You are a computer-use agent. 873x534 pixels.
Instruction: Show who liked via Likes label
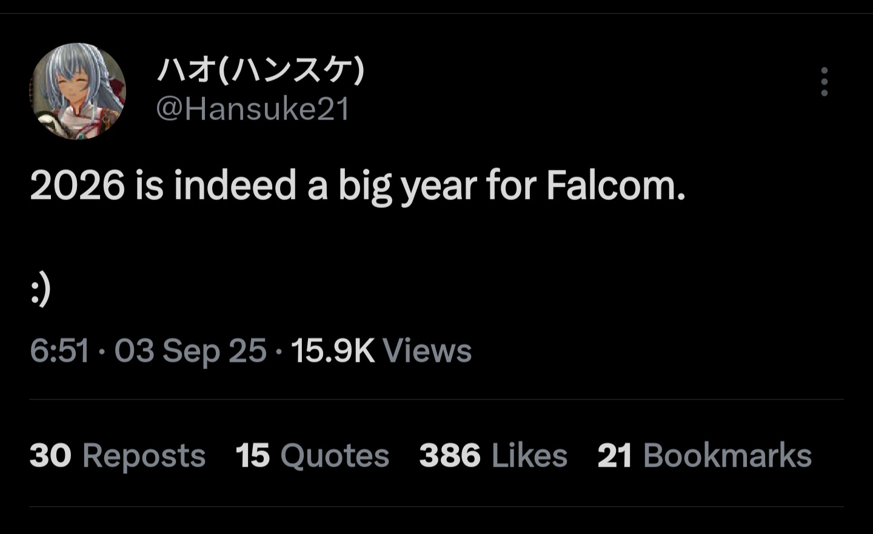529,456
